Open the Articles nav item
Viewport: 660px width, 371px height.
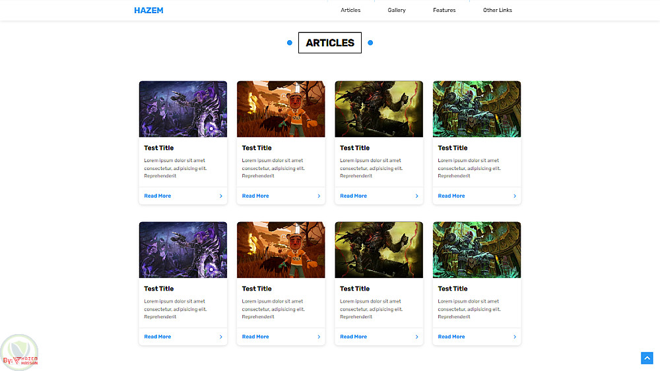350,10
